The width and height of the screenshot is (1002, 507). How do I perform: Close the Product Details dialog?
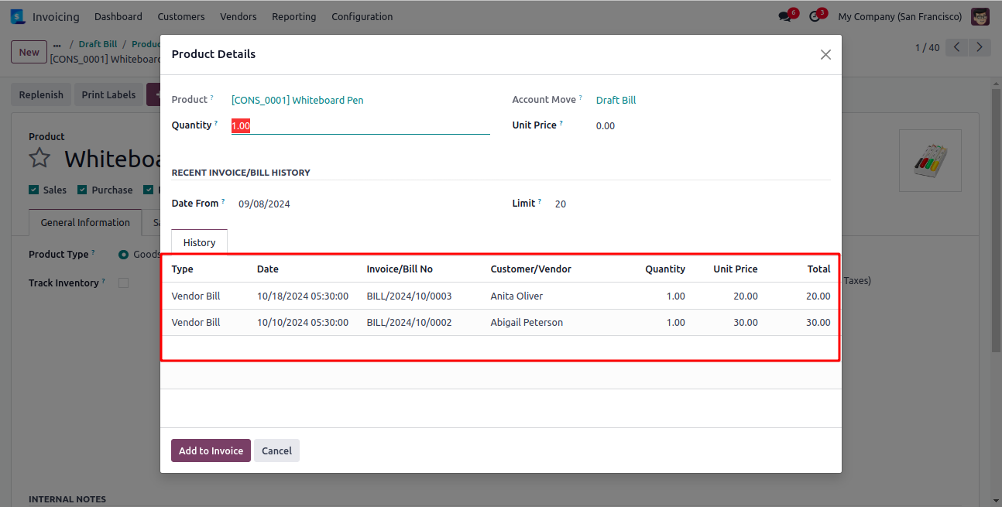coord(825,54)
